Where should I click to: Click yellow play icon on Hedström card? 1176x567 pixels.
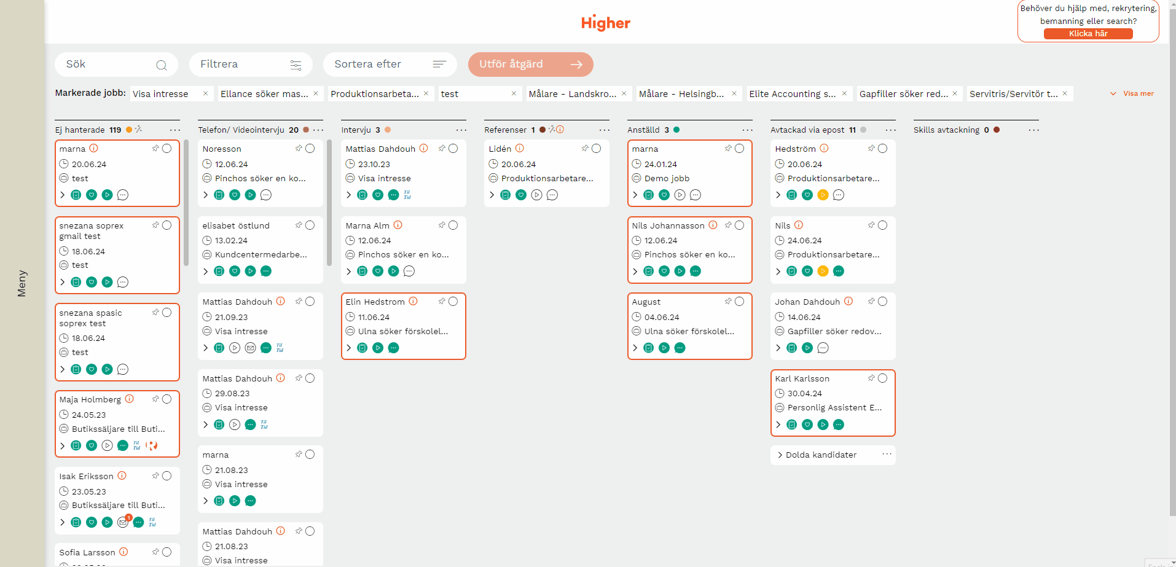click(x=823, y=195)
